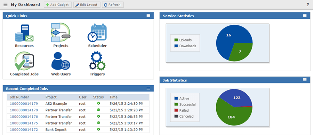Open the Resources quick link icon

pos(24,33)
